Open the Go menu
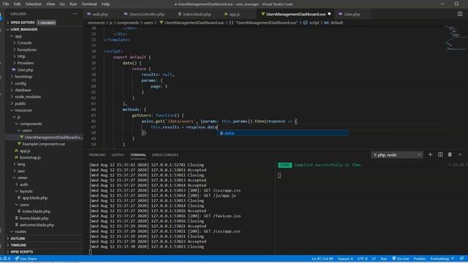 [x=62, y=4]
